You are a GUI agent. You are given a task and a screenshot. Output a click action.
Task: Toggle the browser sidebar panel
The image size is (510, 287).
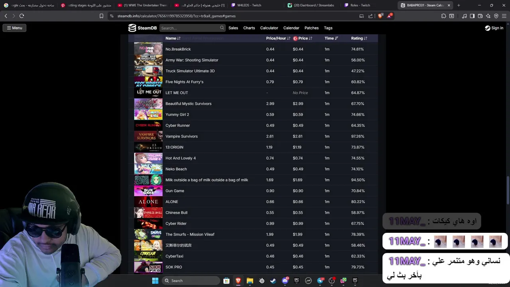click(x=472, y=16)
